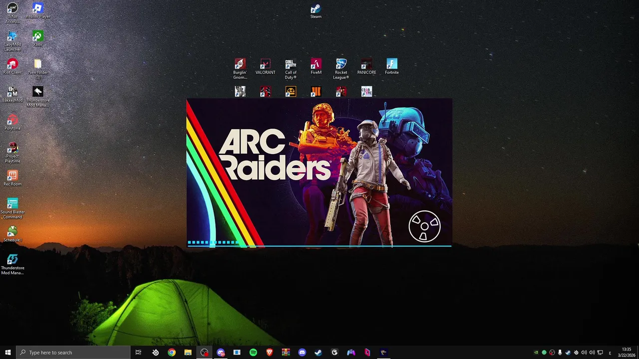Launch the BakkesMod desktop shortcut

tap(12, 95)
